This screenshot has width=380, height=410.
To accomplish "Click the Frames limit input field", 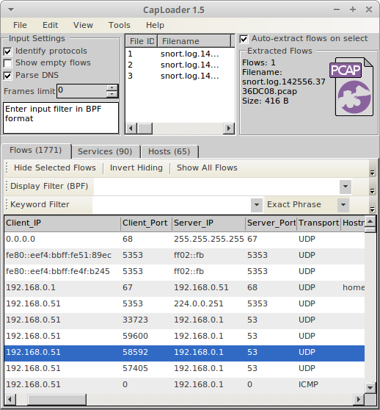I will click(81, 91).
